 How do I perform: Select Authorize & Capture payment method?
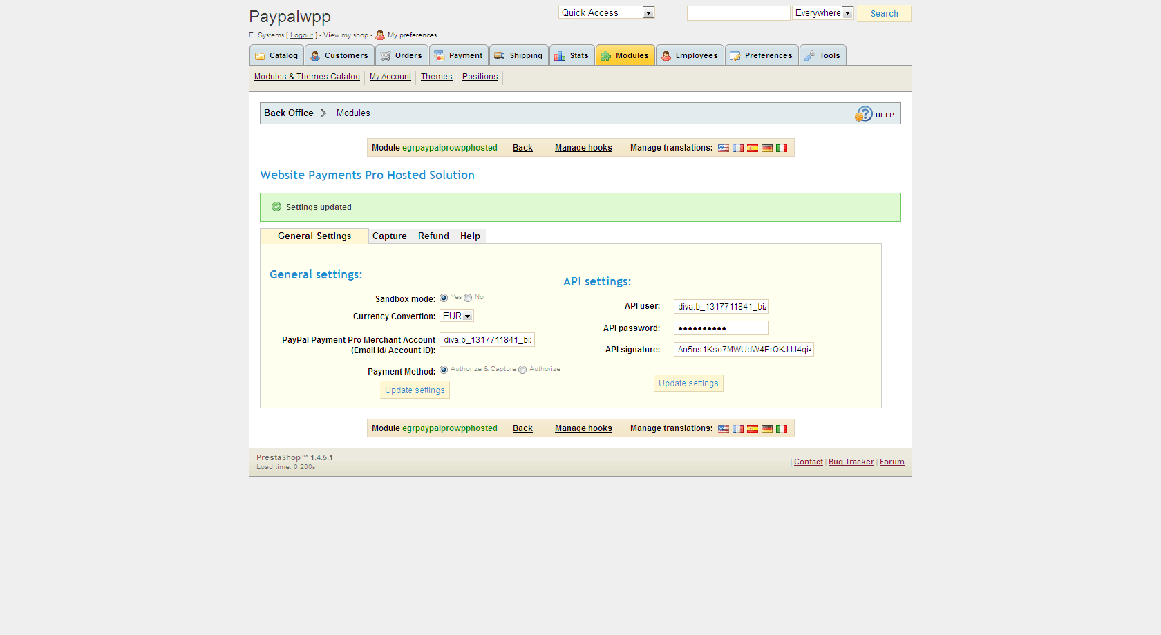(x=444, y=370)
